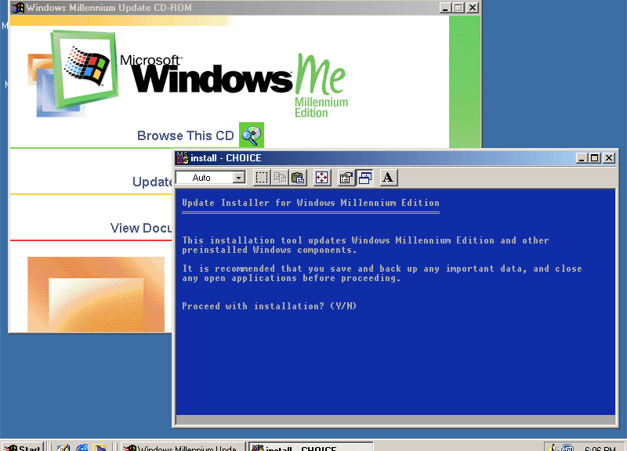Maximize the install - CHOICE window

[594, 158]
